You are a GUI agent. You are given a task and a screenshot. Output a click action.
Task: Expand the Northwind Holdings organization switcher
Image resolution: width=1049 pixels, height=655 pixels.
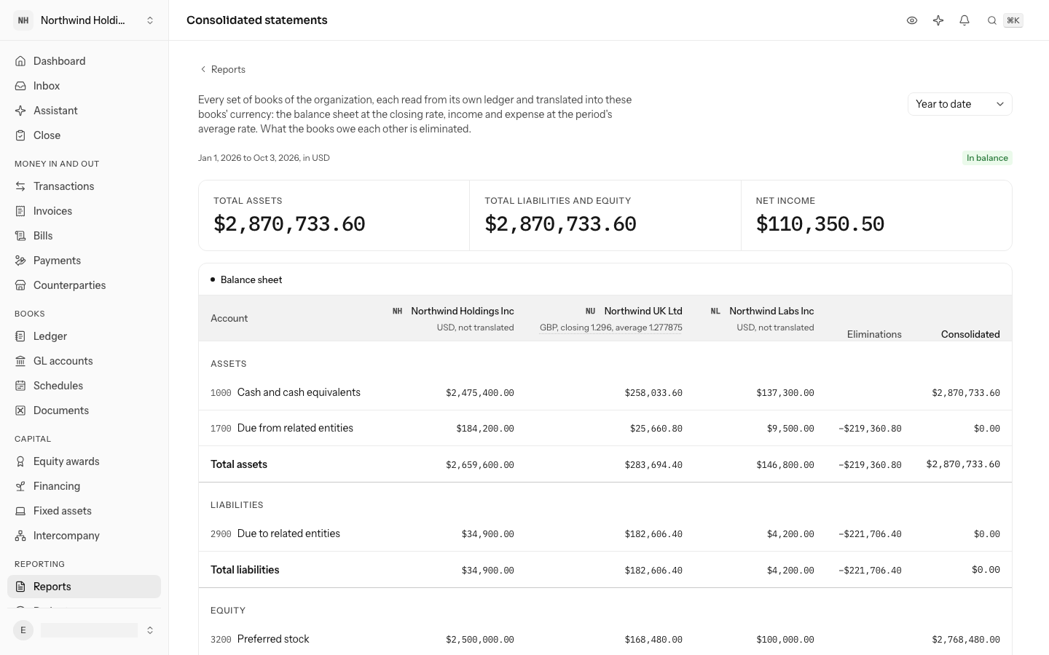85,20
